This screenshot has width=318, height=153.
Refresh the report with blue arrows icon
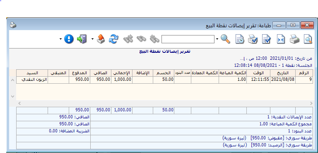(113, 39)
